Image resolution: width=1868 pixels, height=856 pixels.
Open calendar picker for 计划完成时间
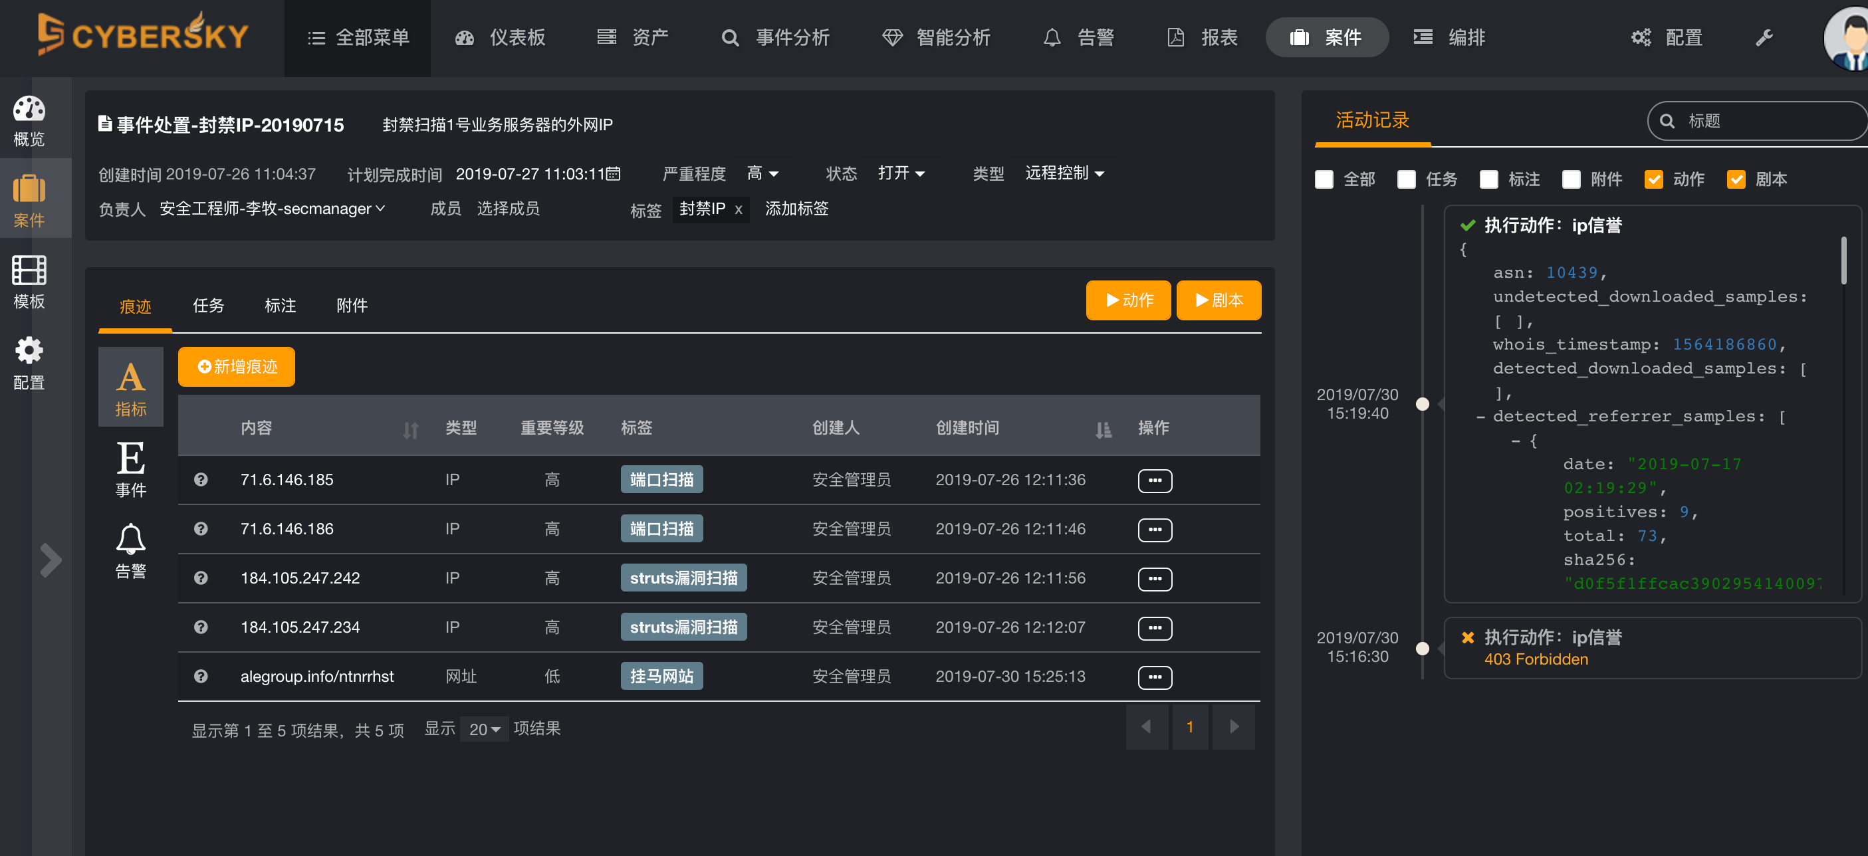coord(614,174)
